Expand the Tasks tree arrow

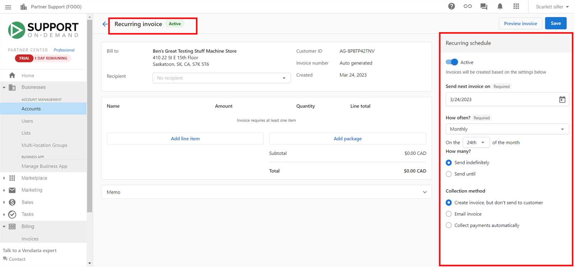point(4,215)
